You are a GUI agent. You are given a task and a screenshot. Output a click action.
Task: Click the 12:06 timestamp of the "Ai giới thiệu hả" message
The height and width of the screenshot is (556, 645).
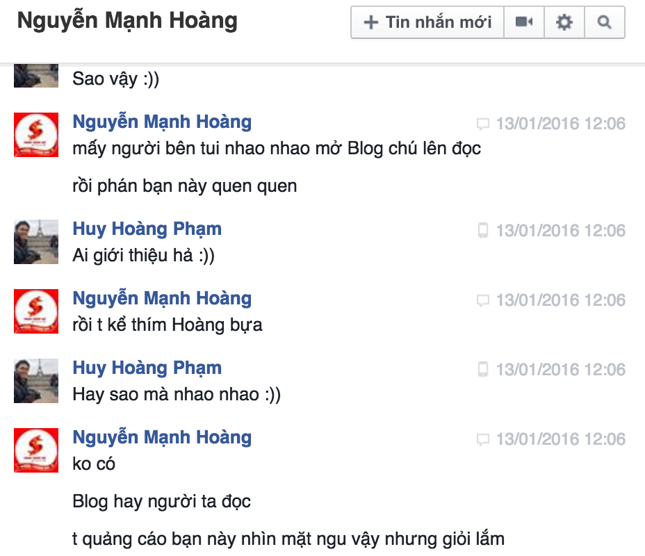coord(560,231)
